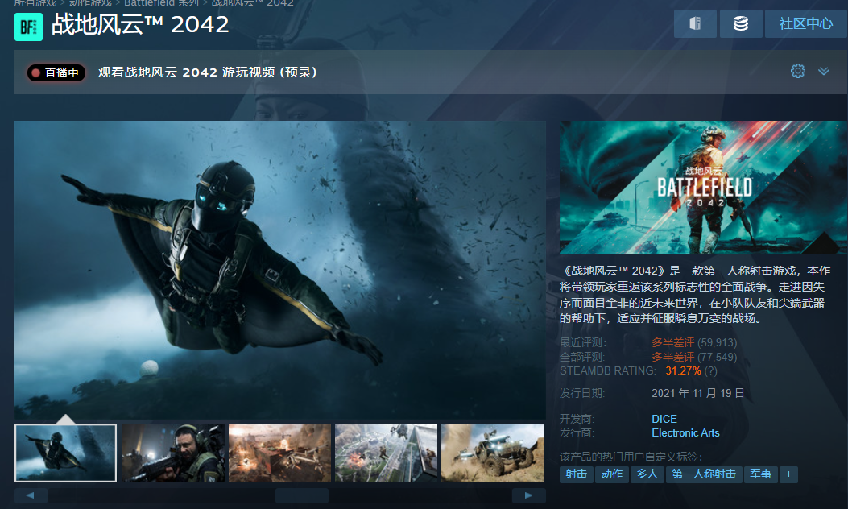Click the (?) next to SteamDB rating

tap(711, 371)
